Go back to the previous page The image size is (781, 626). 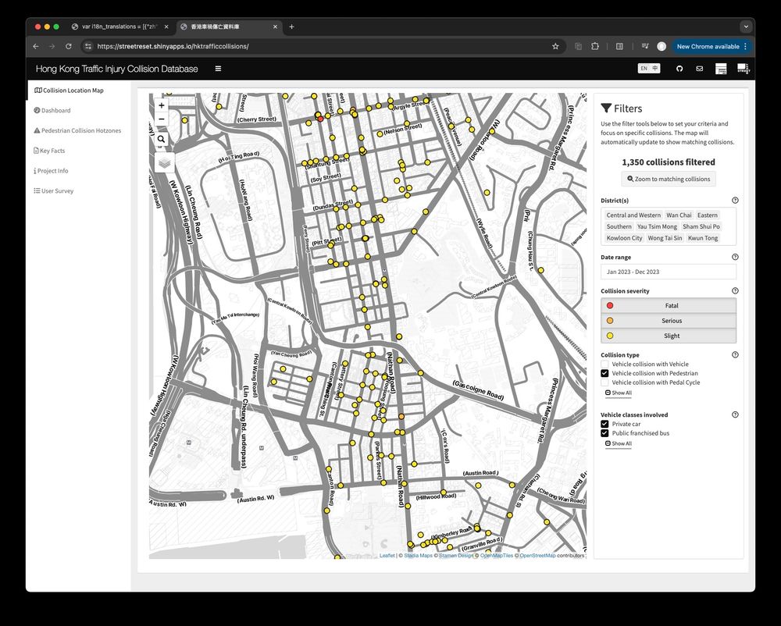coord(36,46)
